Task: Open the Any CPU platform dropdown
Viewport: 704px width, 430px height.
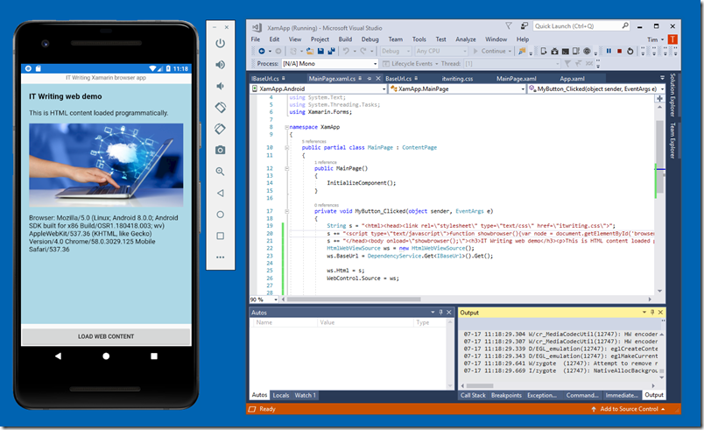Action: tap(441, 51)
